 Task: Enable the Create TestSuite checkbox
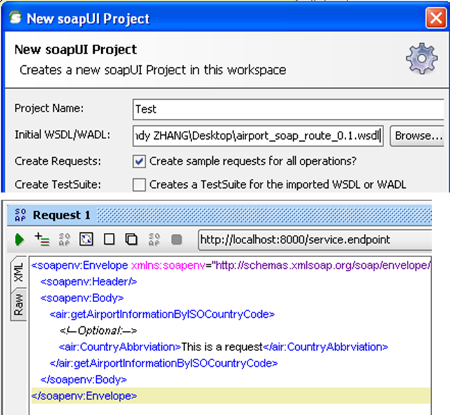138,185
